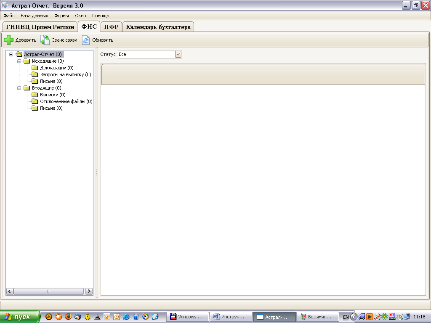431x323 pixels.
Task: Click the green plus Добавить icon
Action: [x=9, y=40]
